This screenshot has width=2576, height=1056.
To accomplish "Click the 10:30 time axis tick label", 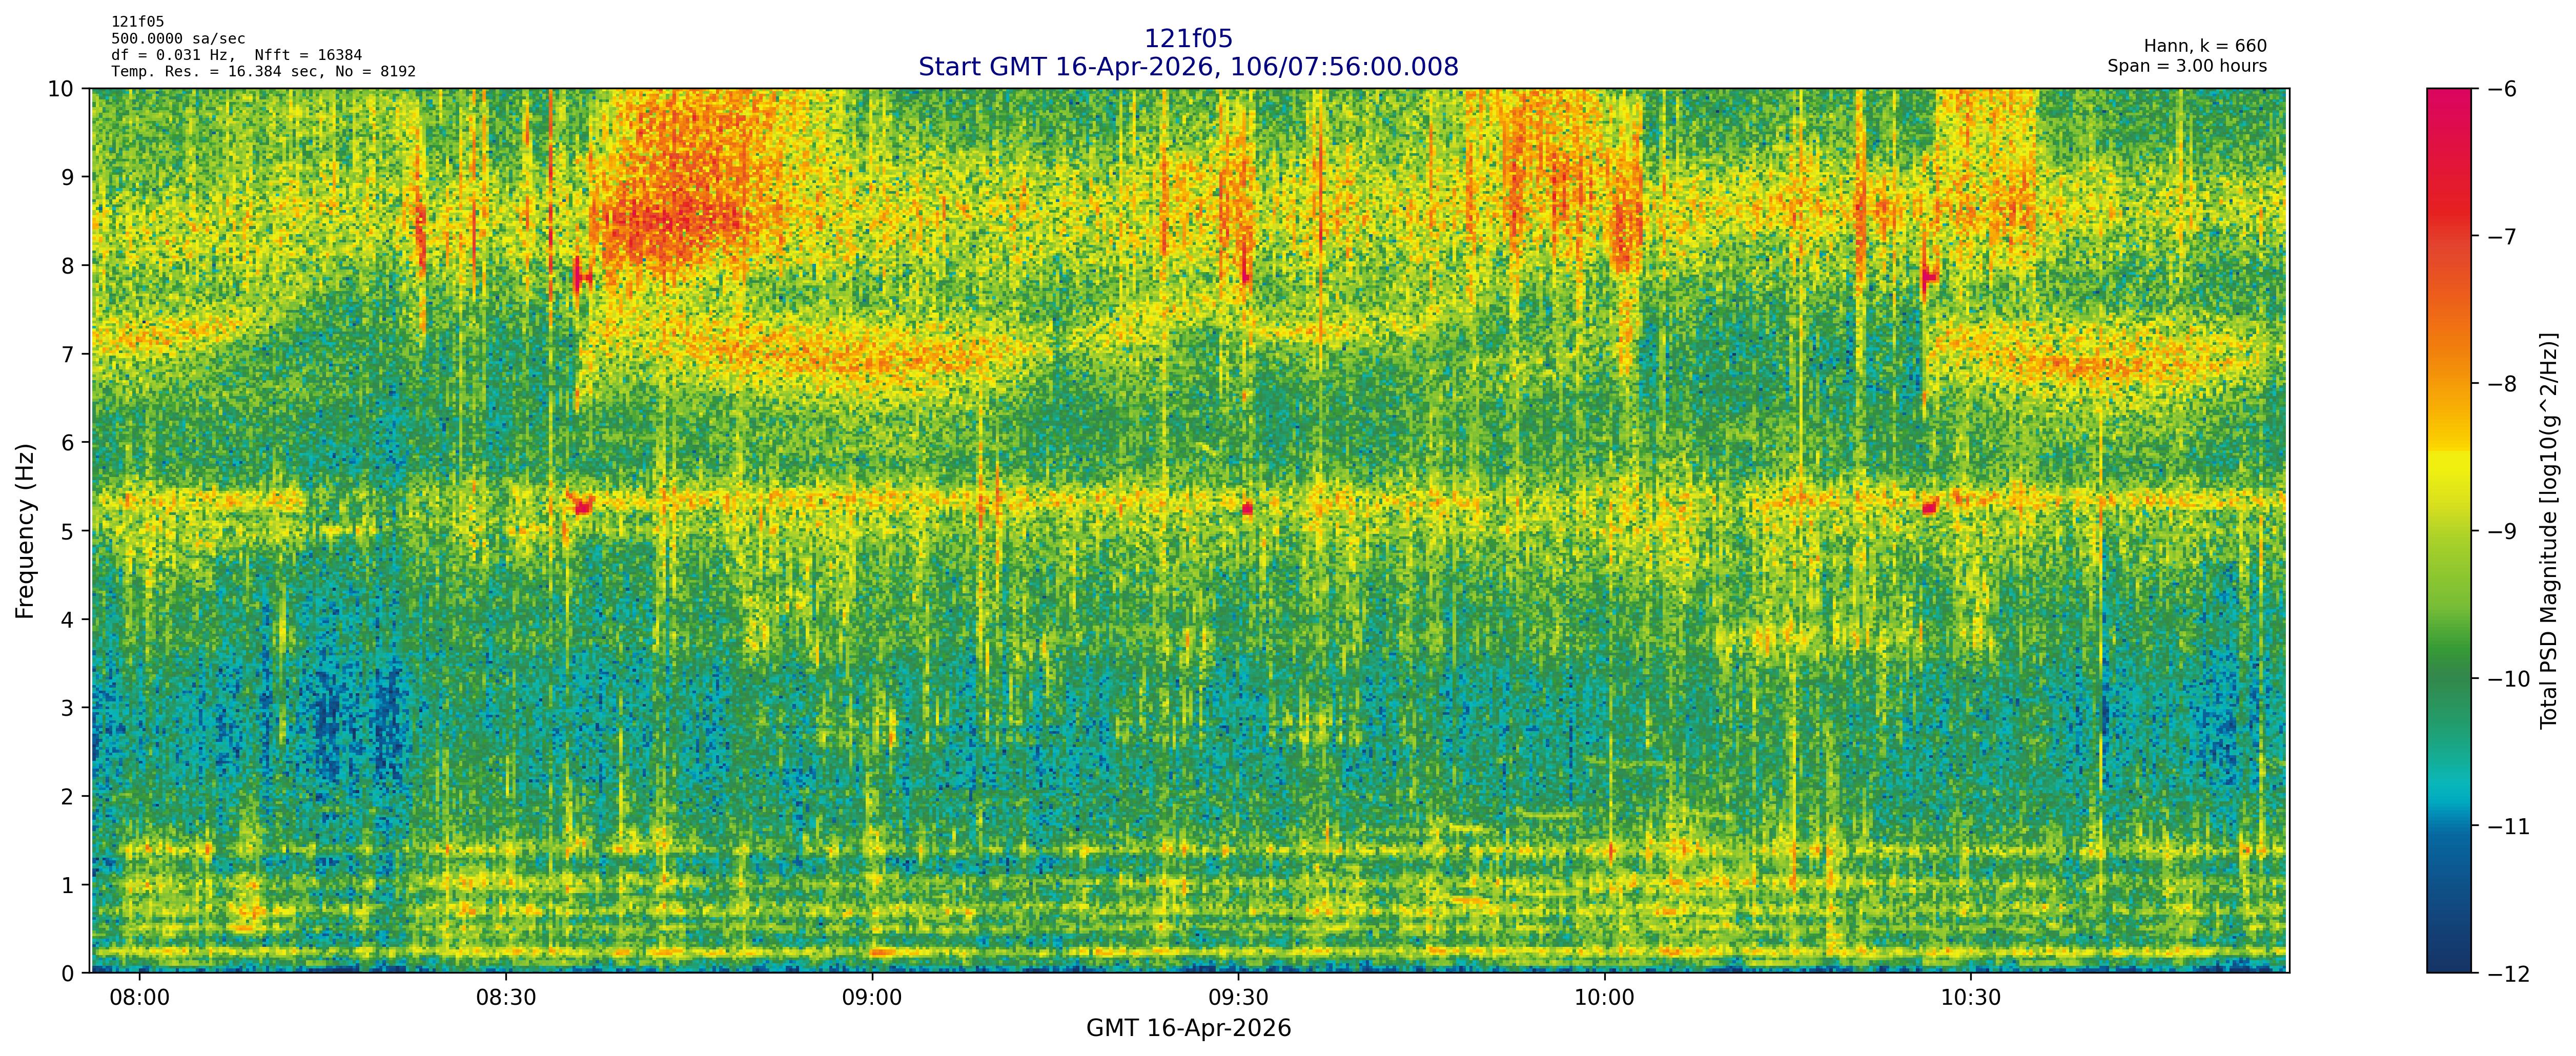I will [1970, 998].
